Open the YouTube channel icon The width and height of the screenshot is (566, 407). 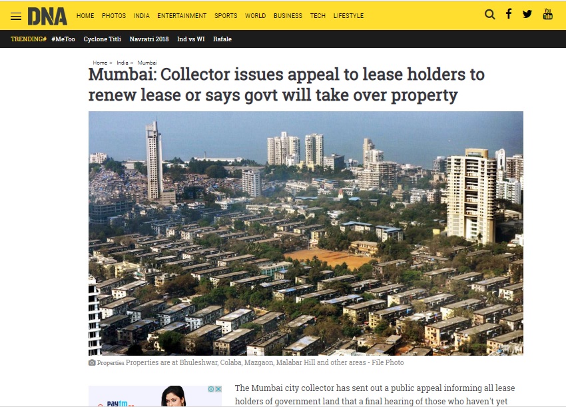click(x=547, y=14)
